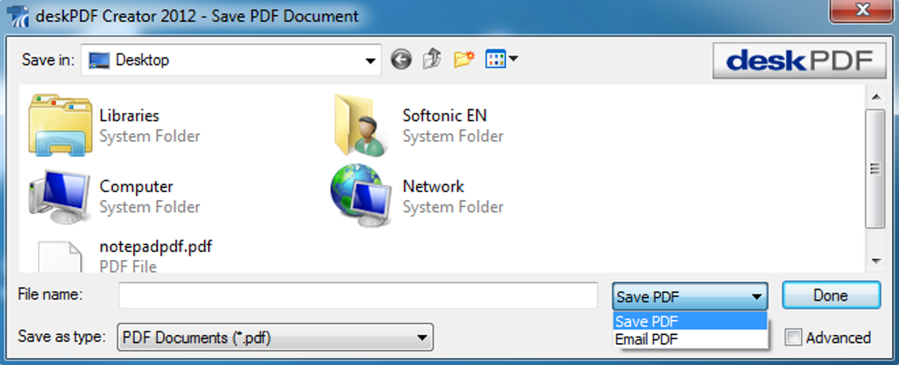Click the deskPDF logo button
The width and height of the screenshot is (899, 365).
pyautogui.click(x=799, y=60)
